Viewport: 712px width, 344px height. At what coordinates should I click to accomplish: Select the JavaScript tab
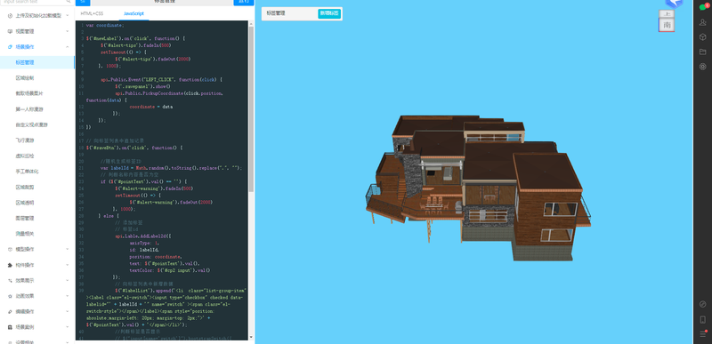[x=133, y=13]
